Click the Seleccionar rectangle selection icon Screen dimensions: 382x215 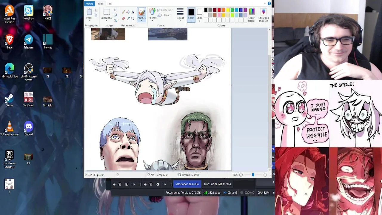tap(107, 12)
